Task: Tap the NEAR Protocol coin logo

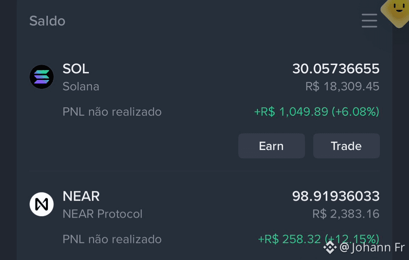Action: click(x=41, y=204)
